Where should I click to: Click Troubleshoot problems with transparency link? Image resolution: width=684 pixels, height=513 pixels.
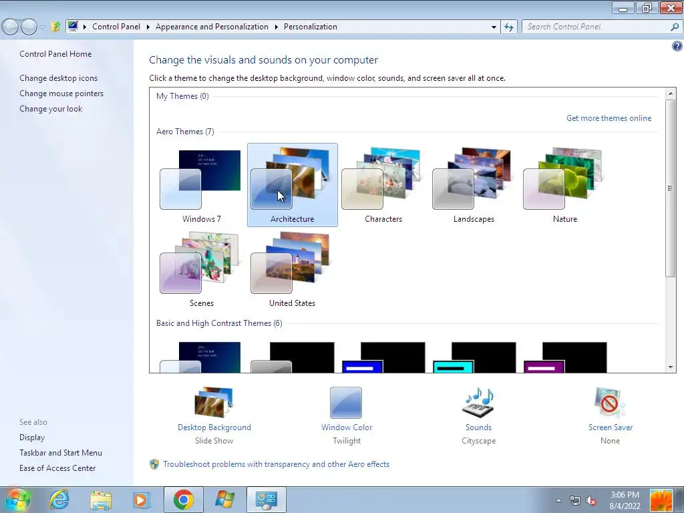(276, 464)
